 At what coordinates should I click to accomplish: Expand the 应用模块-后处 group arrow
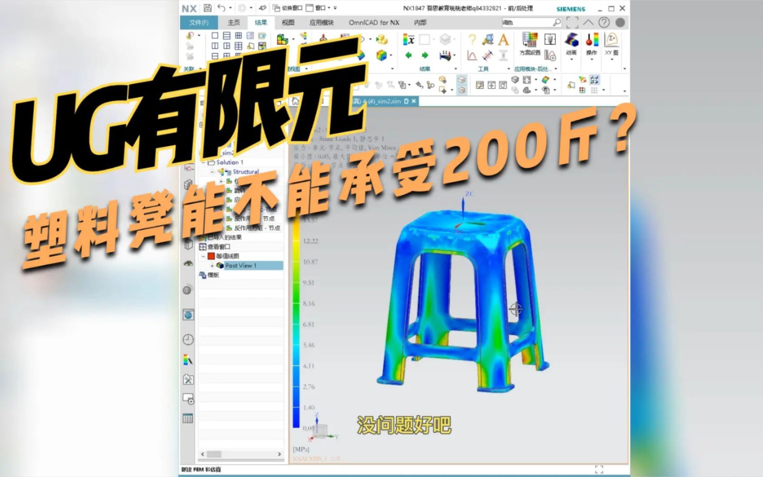pyautogui.click(x=556, y=69)
